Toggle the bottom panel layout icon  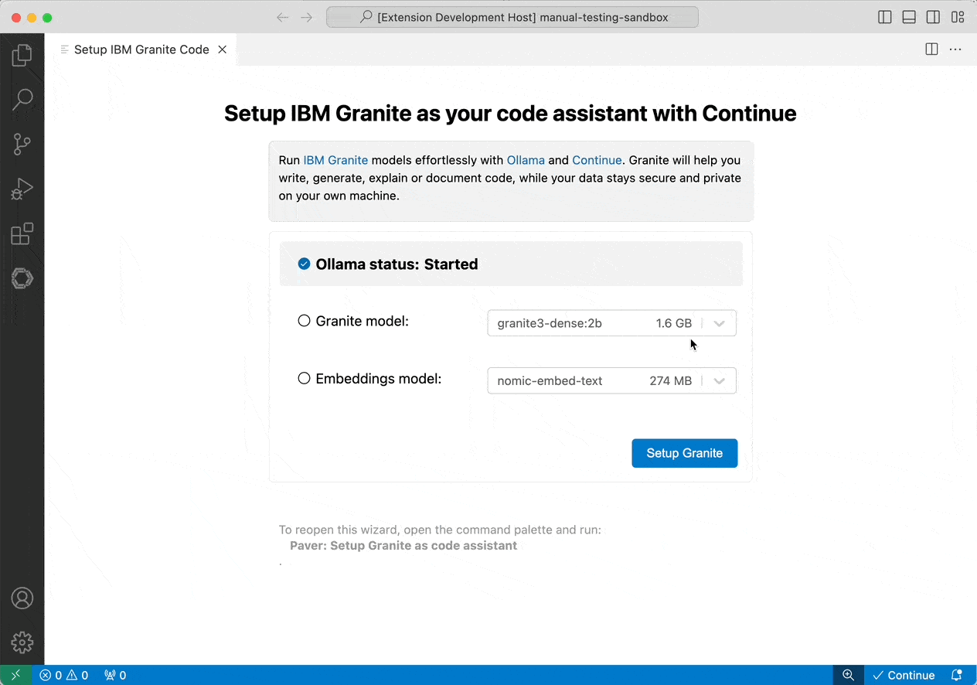pos(909,17)
